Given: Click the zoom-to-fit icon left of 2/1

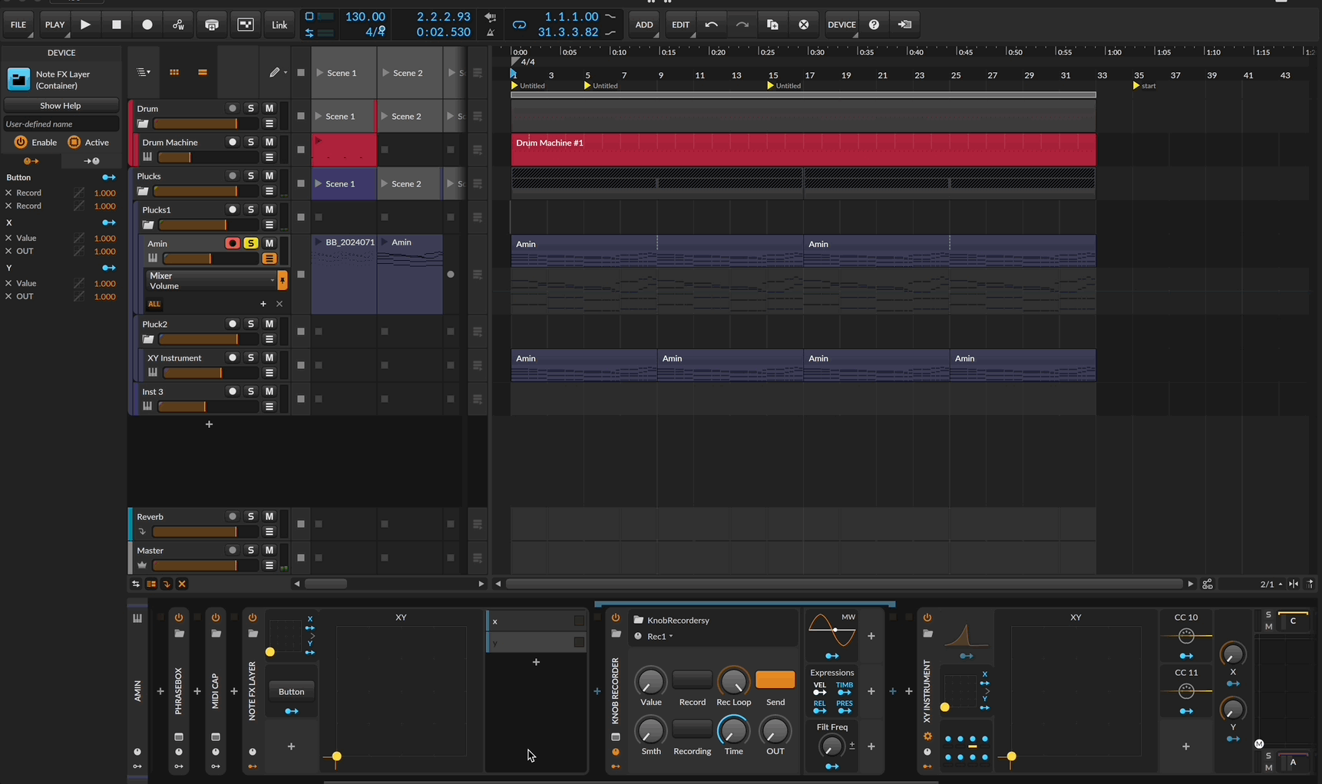Looking at the screenshot, I should tap(1208, 584).
